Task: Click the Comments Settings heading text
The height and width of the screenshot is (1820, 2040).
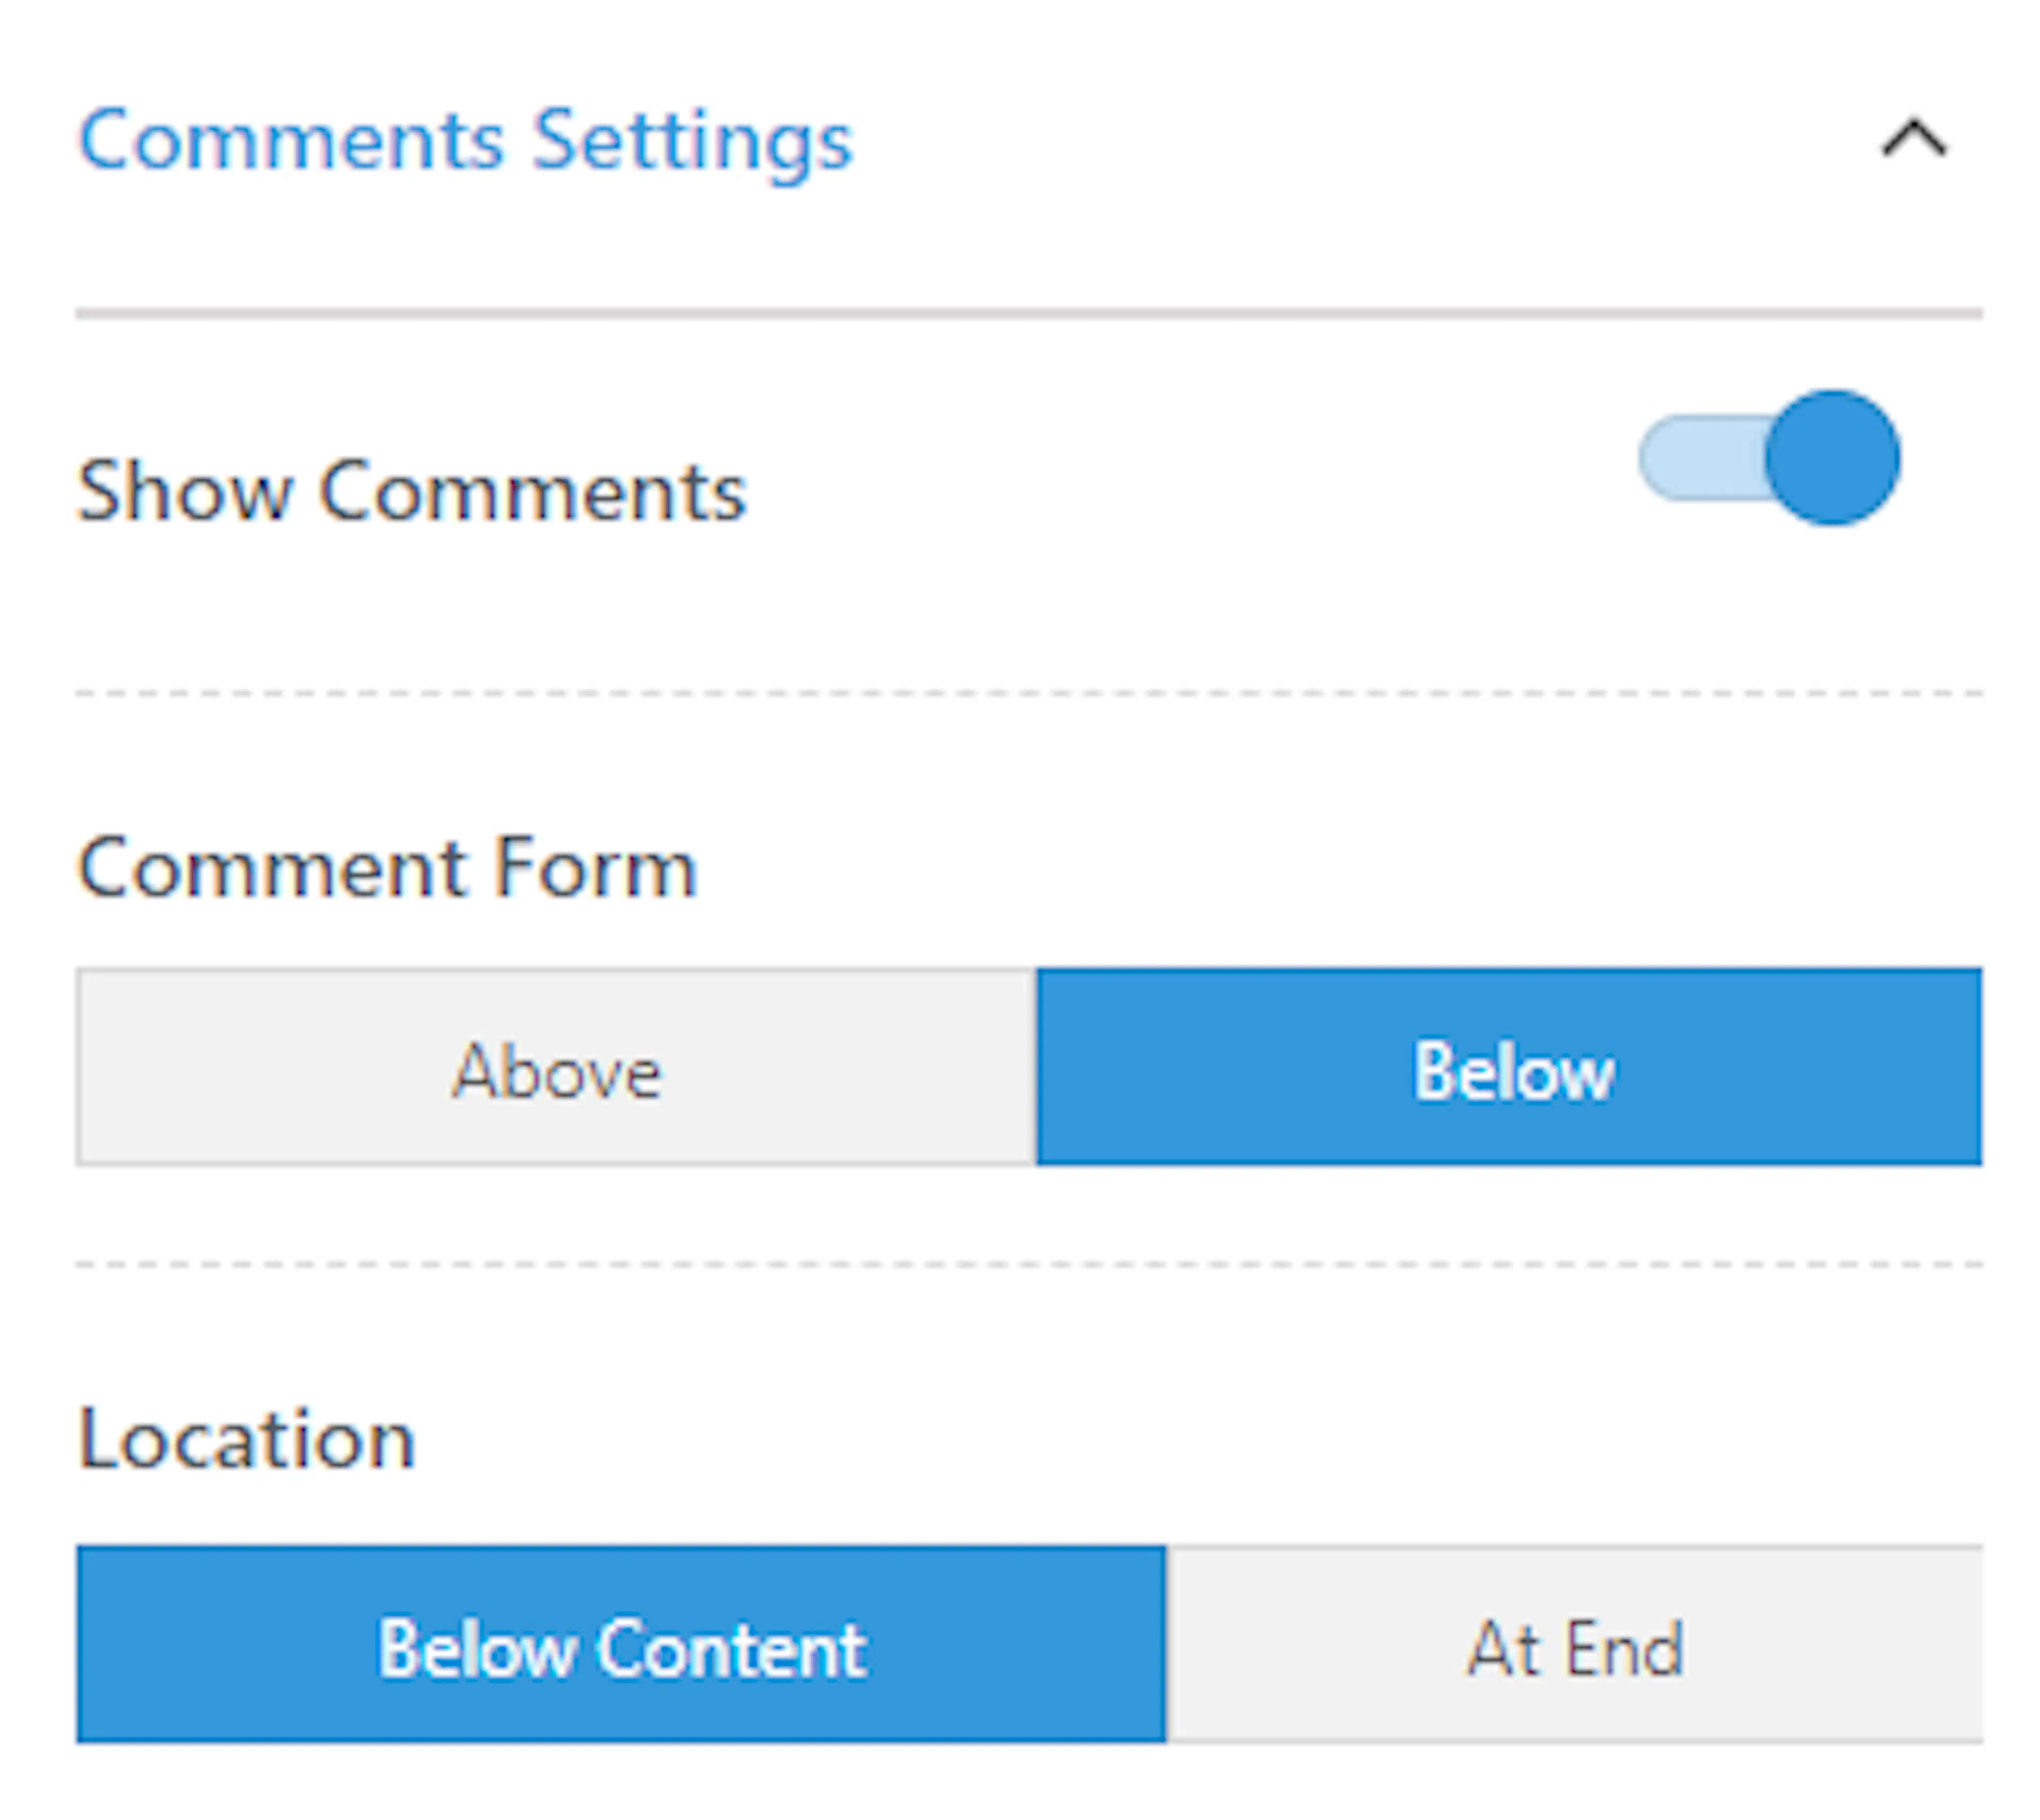Action: (x=465, y=142)
